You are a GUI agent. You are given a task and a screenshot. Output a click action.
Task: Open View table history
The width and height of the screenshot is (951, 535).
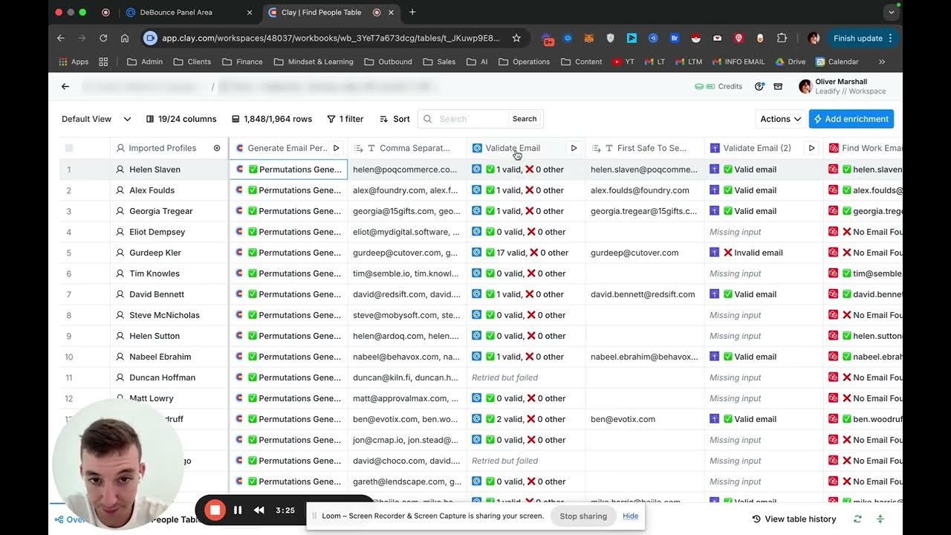click(x=794, y=519)
